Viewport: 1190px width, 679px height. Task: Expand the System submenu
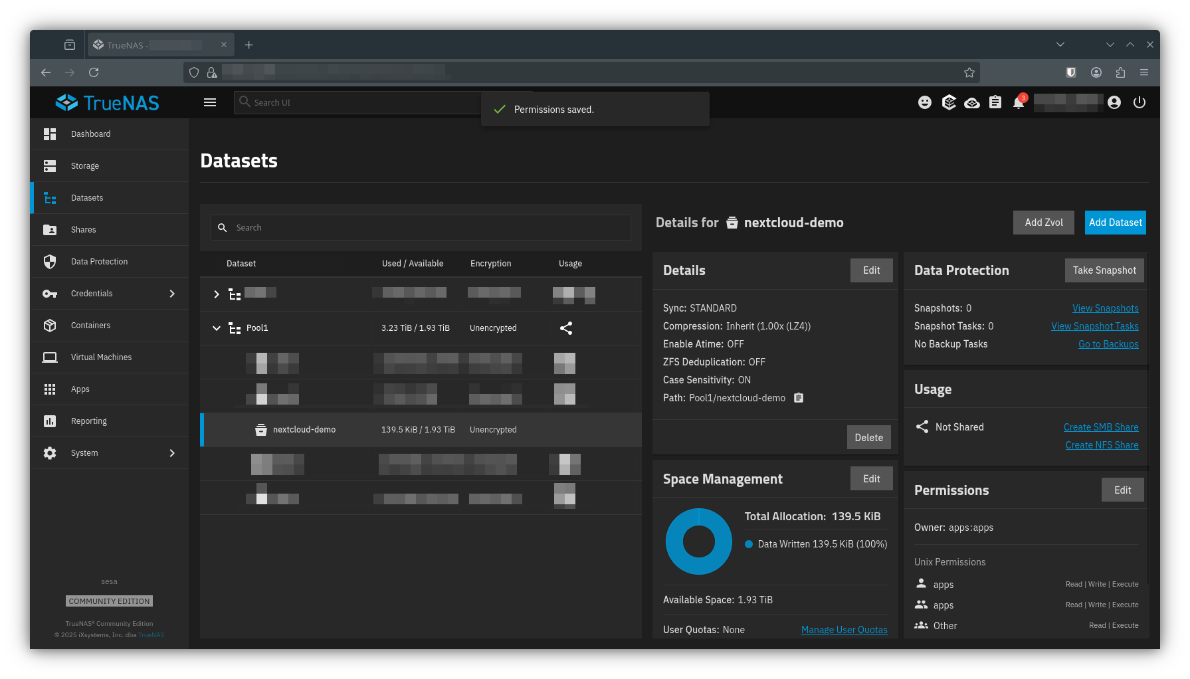pos(172,453)
